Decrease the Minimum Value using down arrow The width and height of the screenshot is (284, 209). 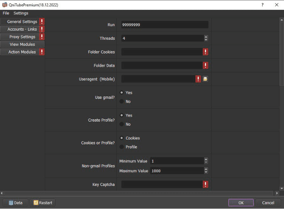pyautogui.click(x=206, y=162)
